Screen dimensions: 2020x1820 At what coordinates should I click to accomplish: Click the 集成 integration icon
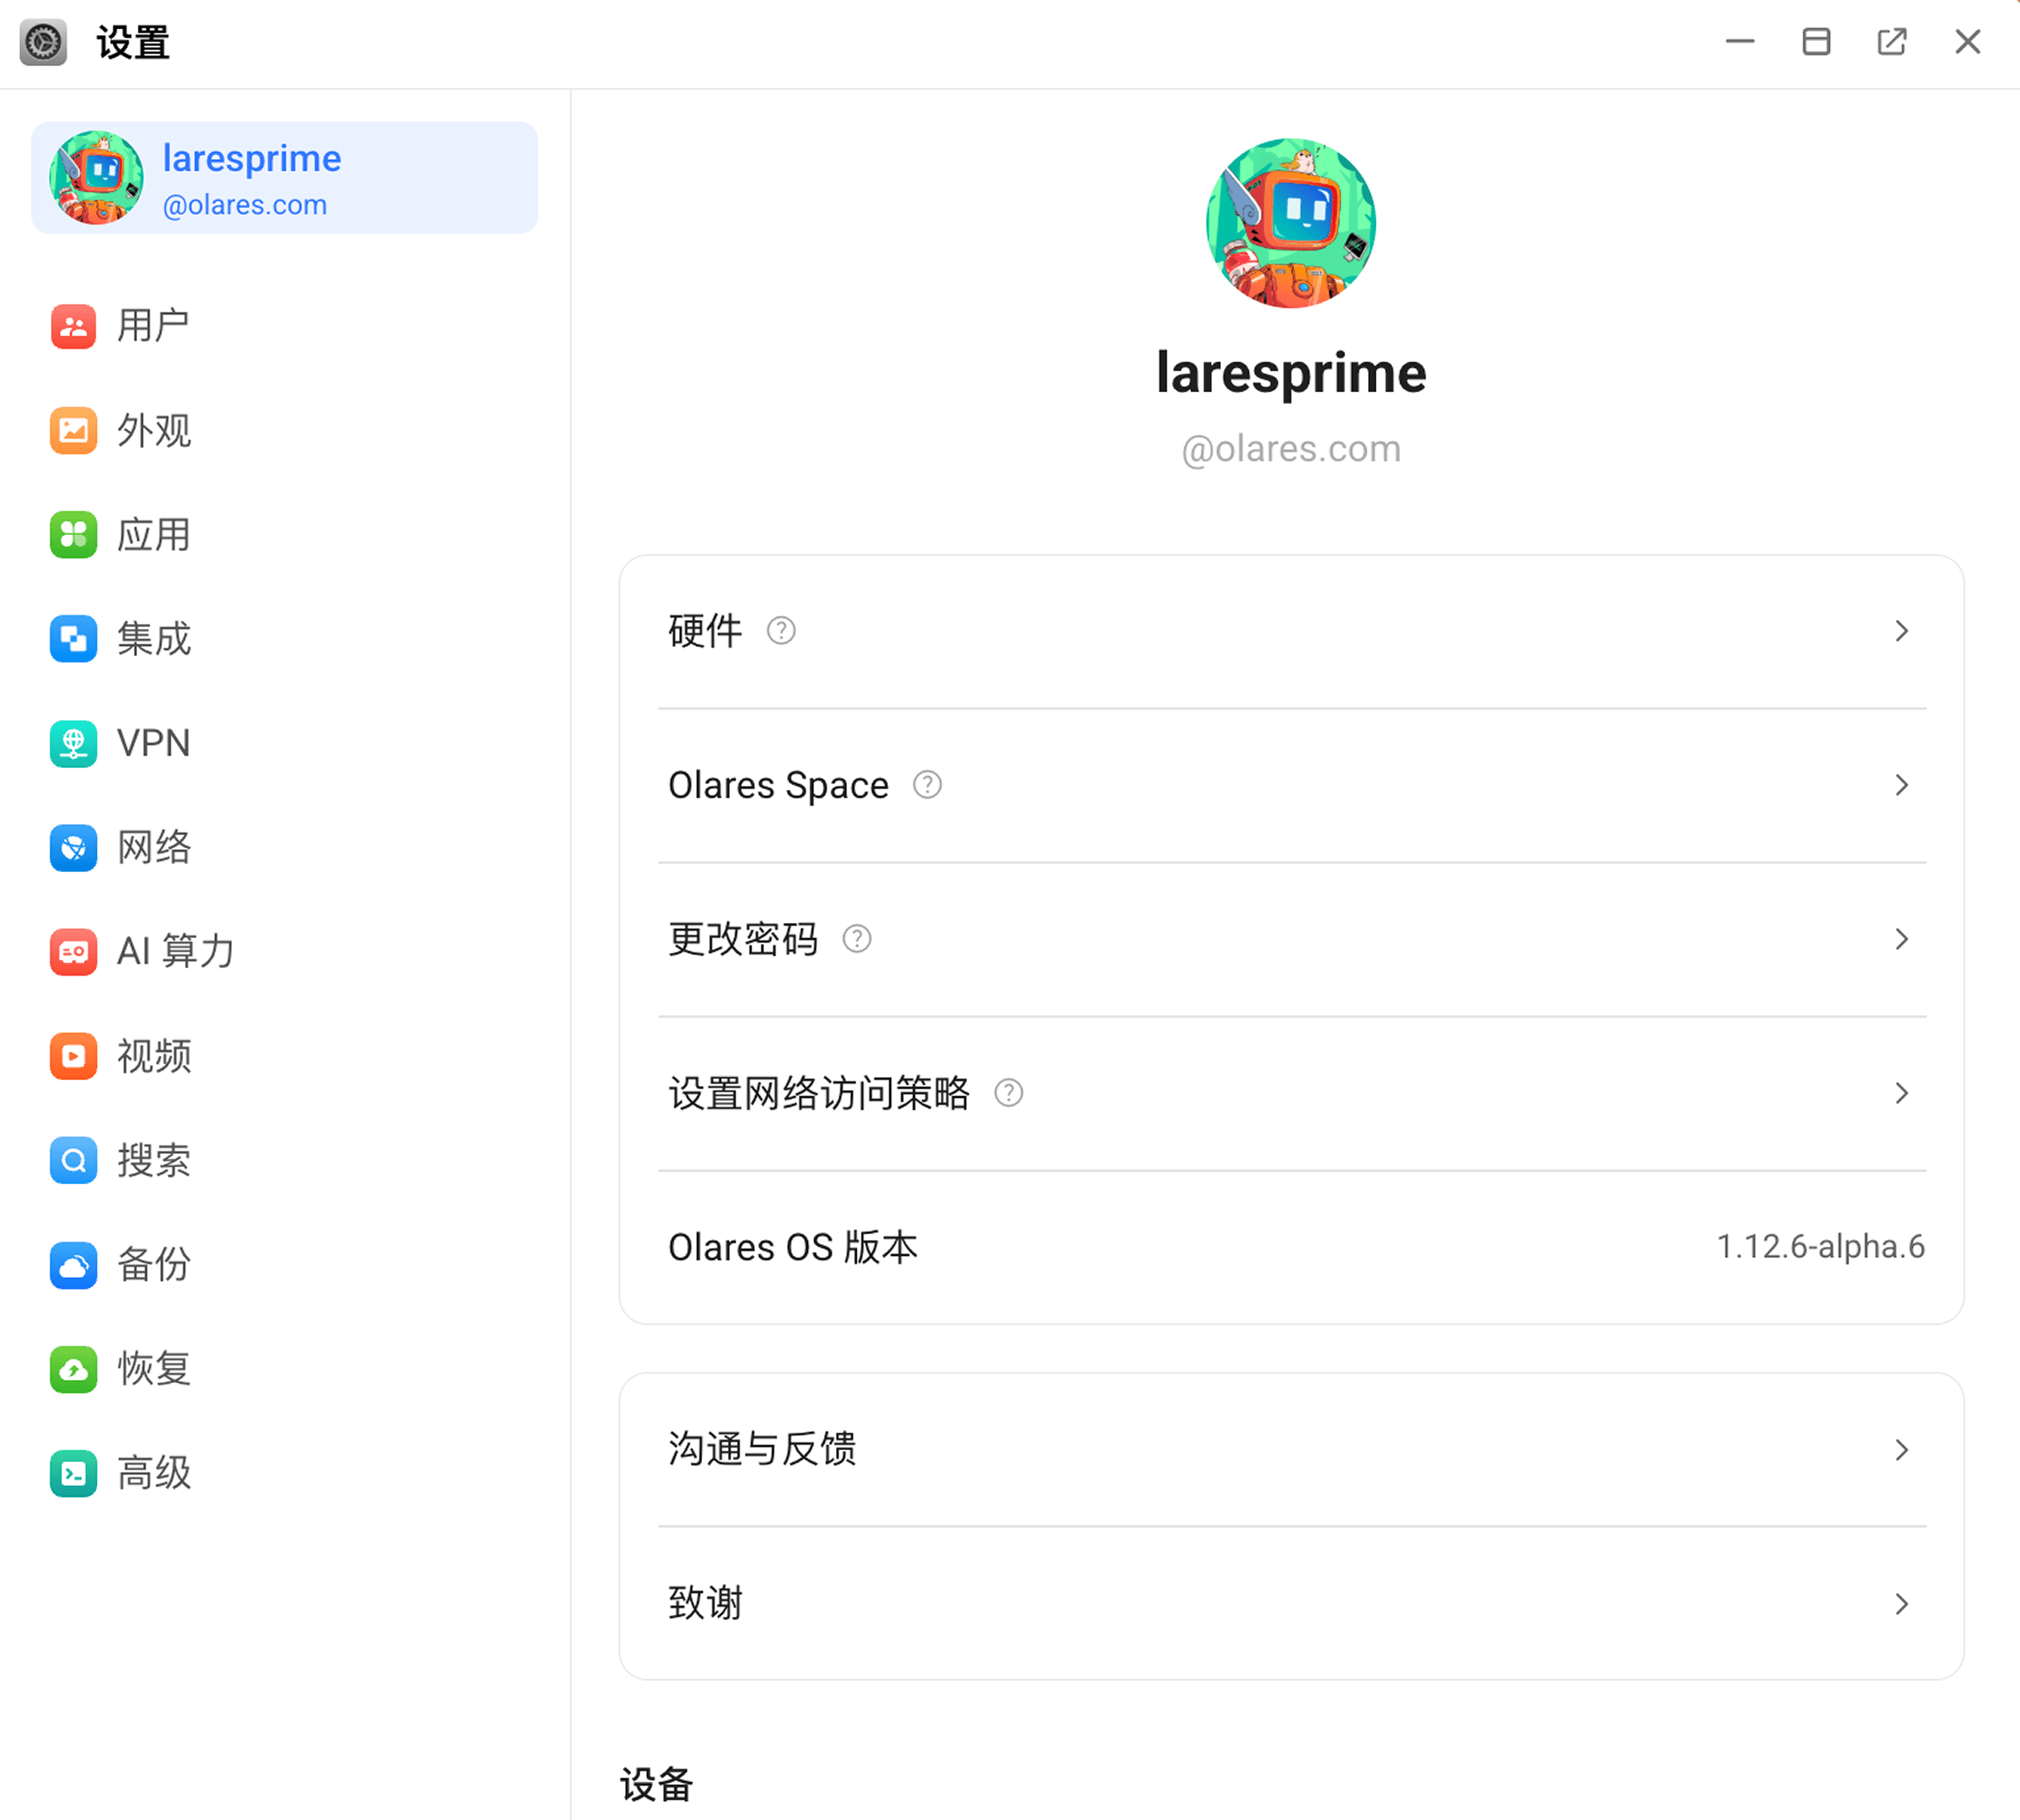point(73,639)
